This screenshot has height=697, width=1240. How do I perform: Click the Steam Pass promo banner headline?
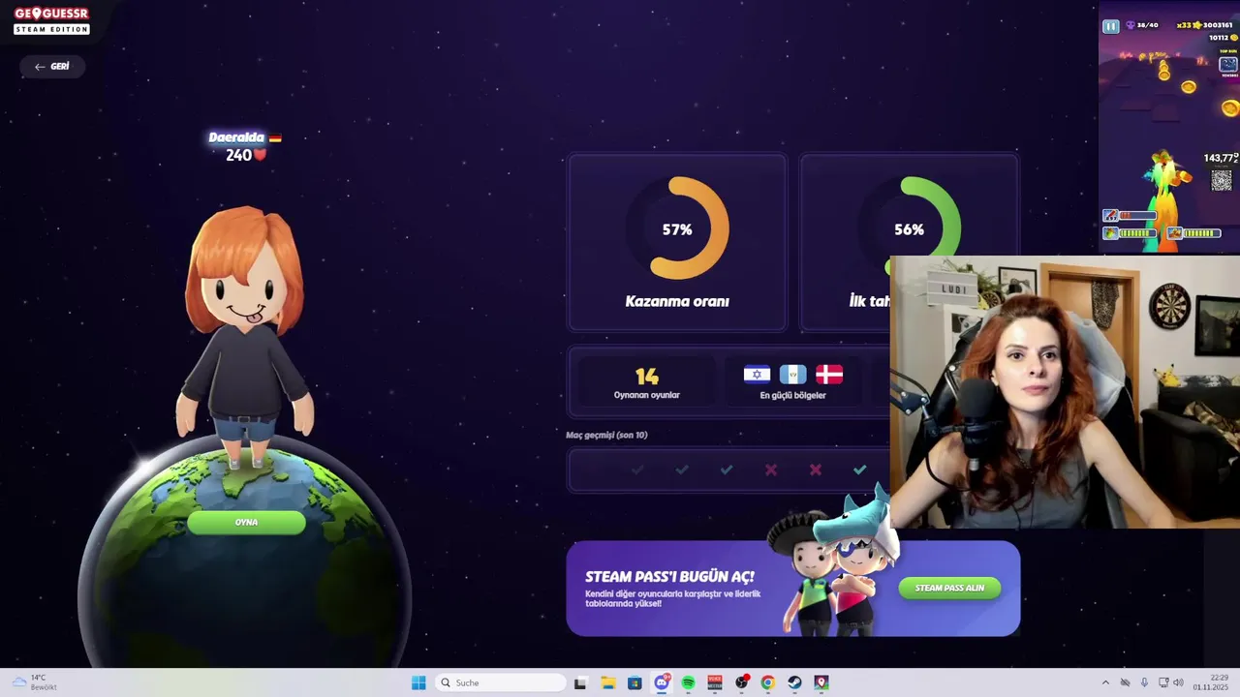point(669,577)
